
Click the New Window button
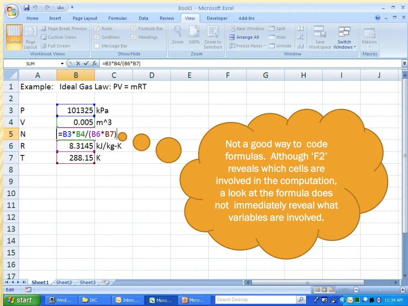coord(247,29)
